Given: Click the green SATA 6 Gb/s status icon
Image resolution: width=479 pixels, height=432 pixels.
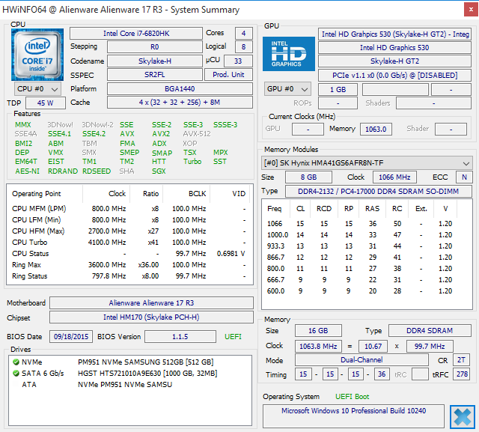Looking at the screenshot, I should [16, 374].
